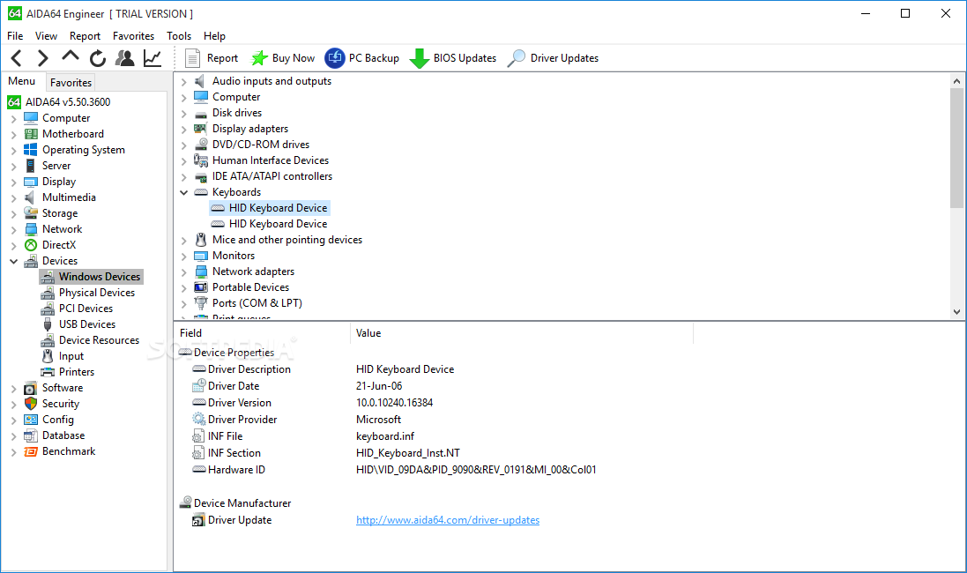Click the Refresh icon in toolbar
Viewport: 967px width, 573px height.
[x=98, y=58]
